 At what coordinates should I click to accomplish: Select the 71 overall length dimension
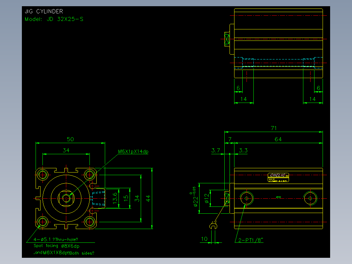point(274,128)
